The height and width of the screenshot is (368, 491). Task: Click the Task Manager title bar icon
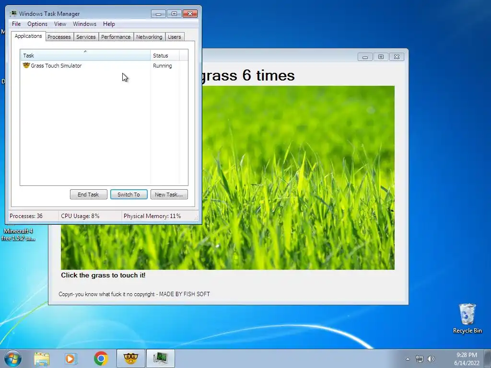pyautogui.click(x=13, y=13)
